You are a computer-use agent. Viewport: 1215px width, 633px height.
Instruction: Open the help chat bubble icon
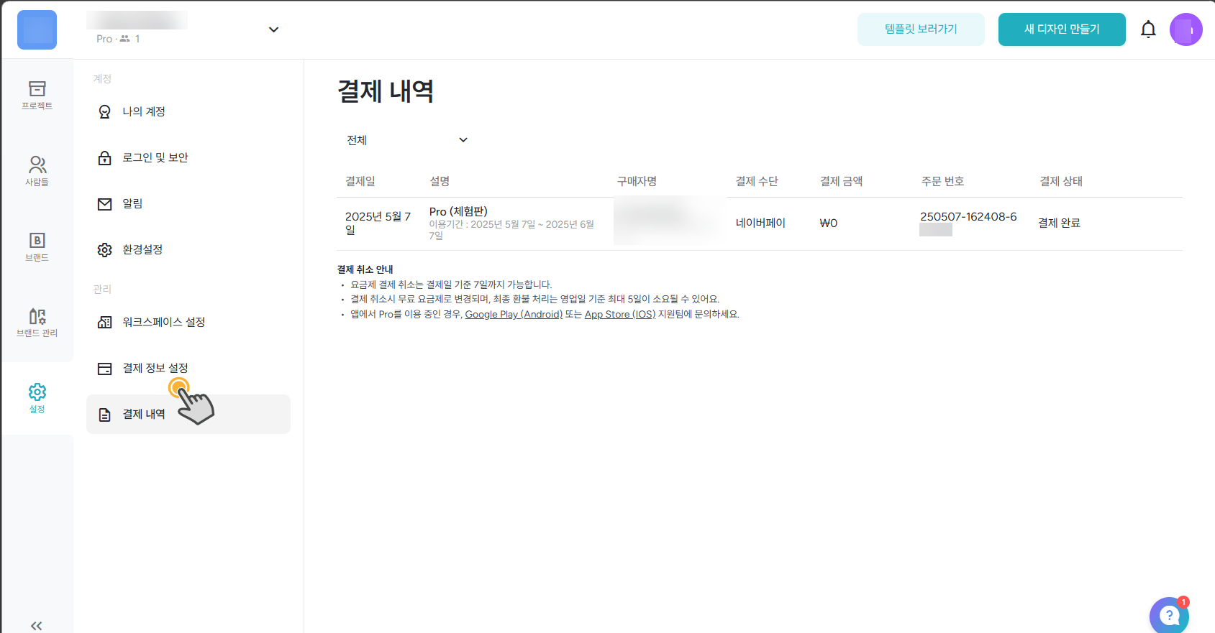click(x=1169, y=615)
